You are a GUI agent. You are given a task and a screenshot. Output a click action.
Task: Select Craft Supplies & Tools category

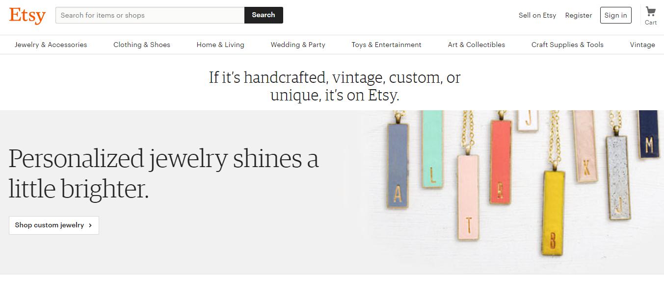[567, 45]
